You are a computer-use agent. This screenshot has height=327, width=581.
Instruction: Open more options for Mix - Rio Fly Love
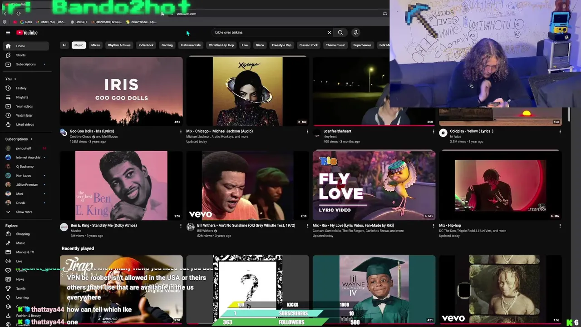(x=433, y=226)
